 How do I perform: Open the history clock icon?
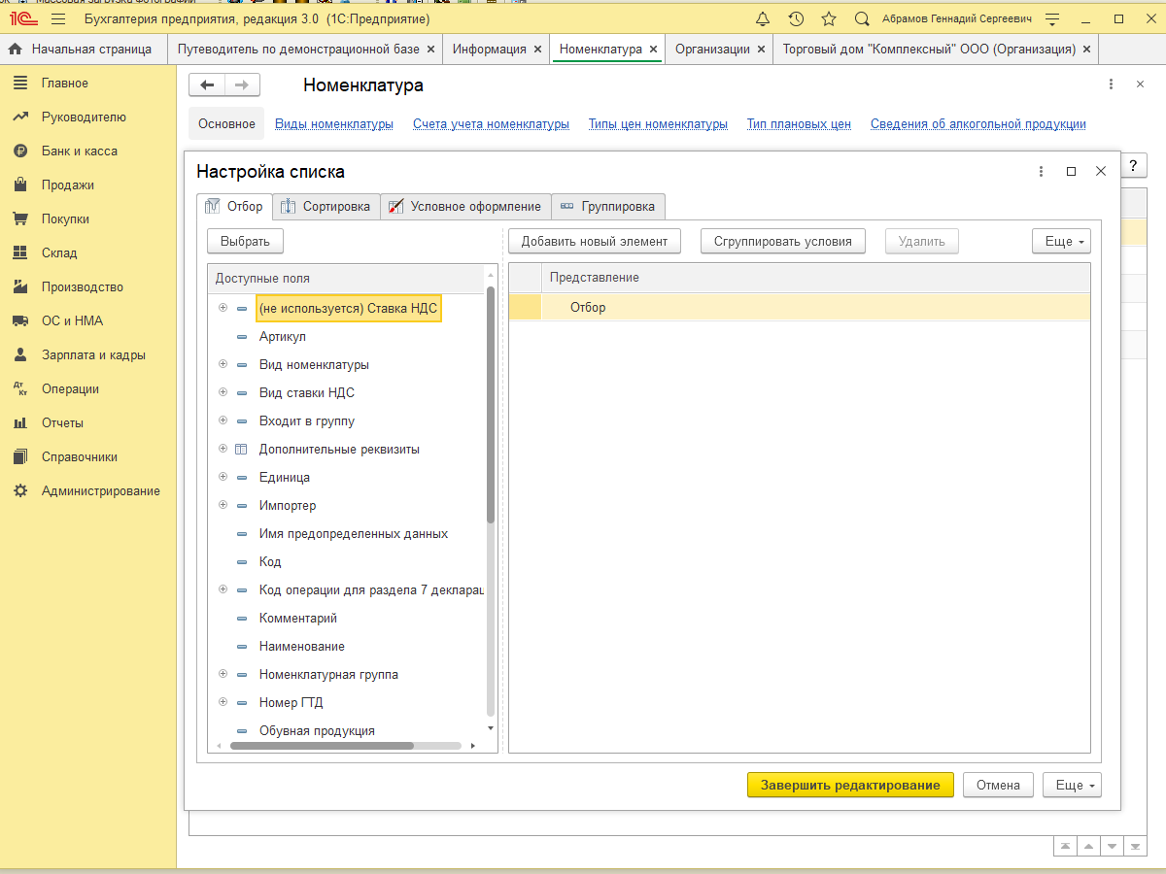796,19
